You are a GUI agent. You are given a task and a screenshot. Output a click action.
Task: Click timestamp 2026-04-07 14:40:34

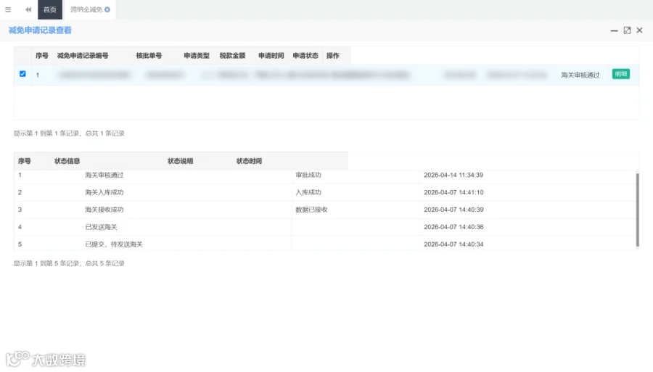tap(453, 244)
